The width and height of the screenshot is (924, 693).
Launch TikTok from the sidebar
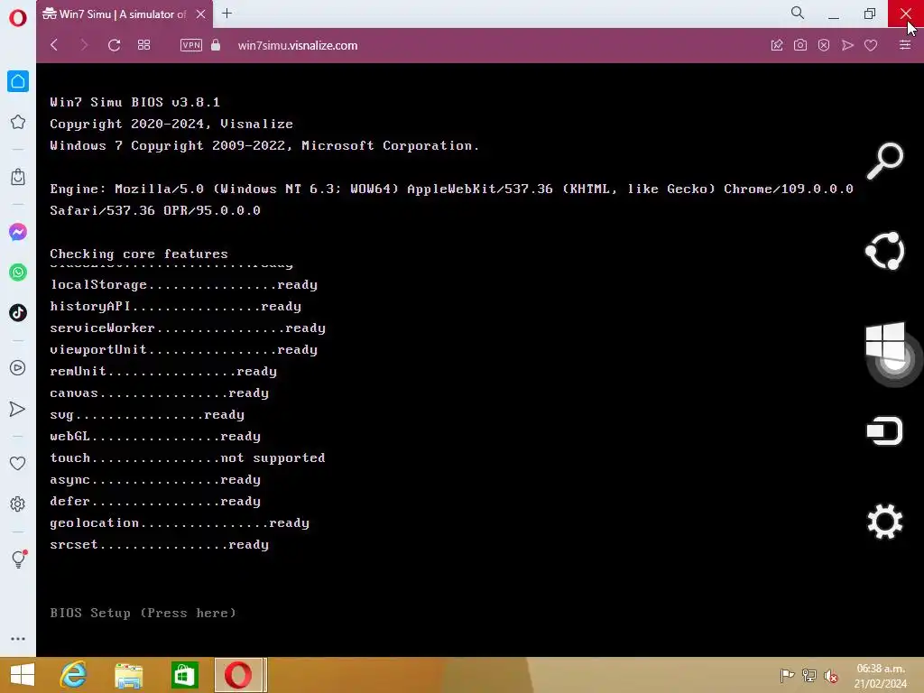(x=18, y=312)
